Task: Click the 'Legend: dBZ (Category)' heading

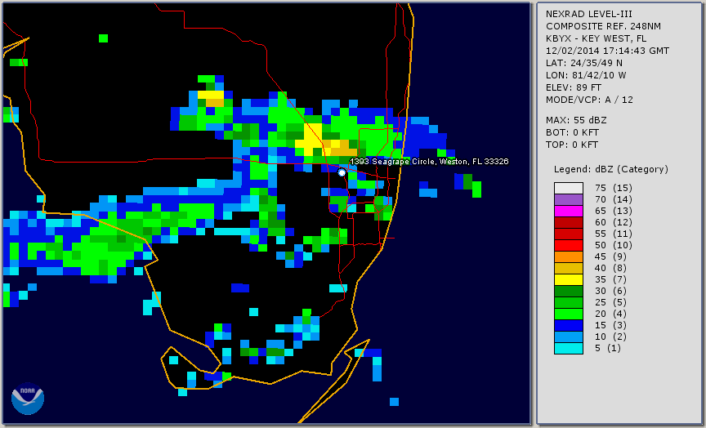Action: 611,169
